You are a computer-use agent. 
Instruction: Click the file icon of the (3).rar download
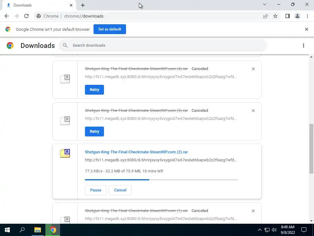[x=65, y=120]
